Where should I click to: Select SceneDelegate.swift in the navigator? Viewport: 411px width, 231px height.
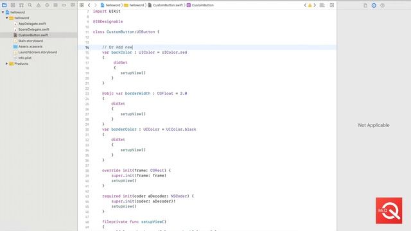tap(33, 30)
